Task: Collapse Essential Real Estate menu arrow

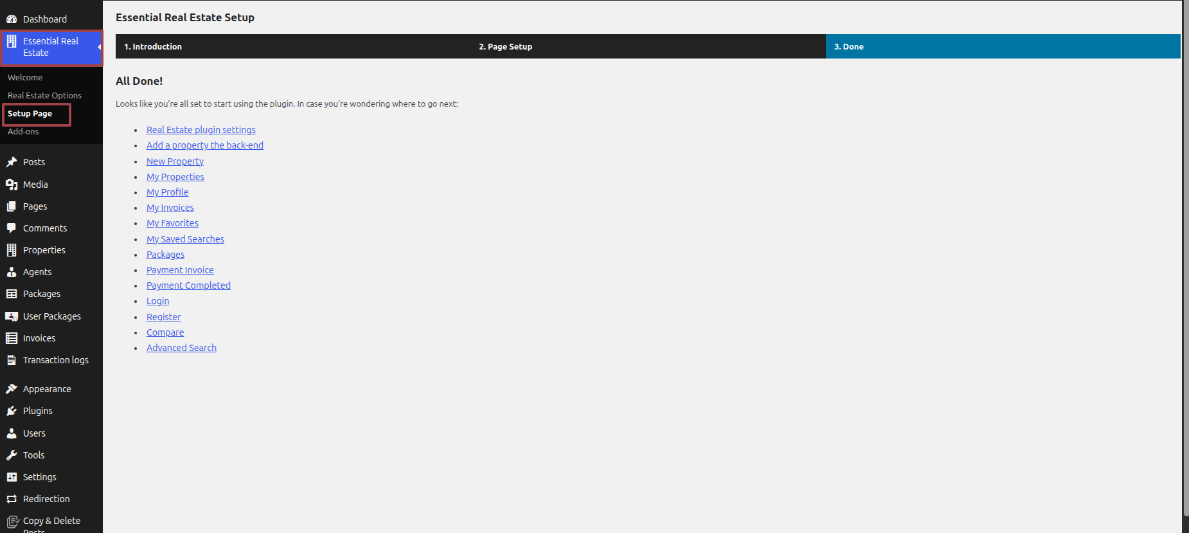Action: point(99,47)
